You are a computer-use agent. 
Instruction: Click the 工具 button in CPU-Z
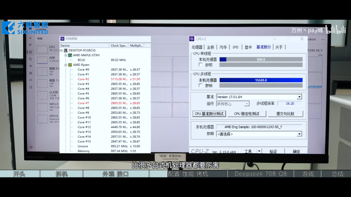click(248, 151)
